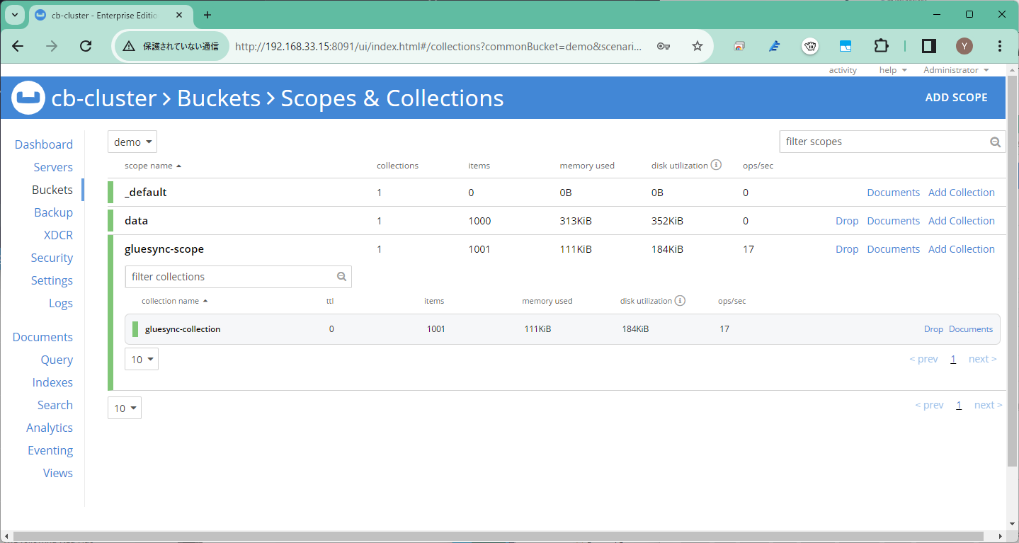The image size is (1019, 543).
Task: Reload the page with the refresh icon
Action: coord(86,46)
